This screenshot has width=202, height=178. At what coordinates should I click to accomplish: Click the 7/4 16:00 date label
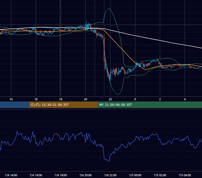36,175
